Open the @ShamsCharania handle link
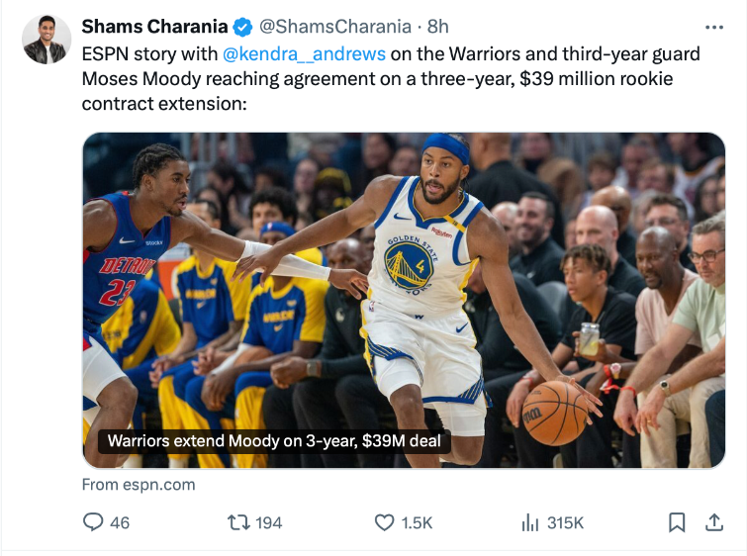Image resolution: width=747 pixels, height=556 pixels. 335,27
